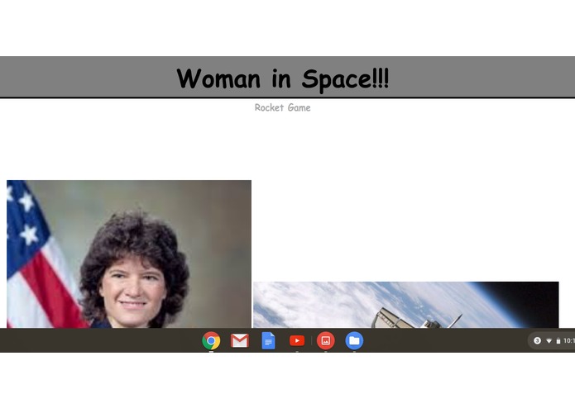Open Google Chrome from the shelf
This screenshot has width=575, height=408.
tap(211, 340)
